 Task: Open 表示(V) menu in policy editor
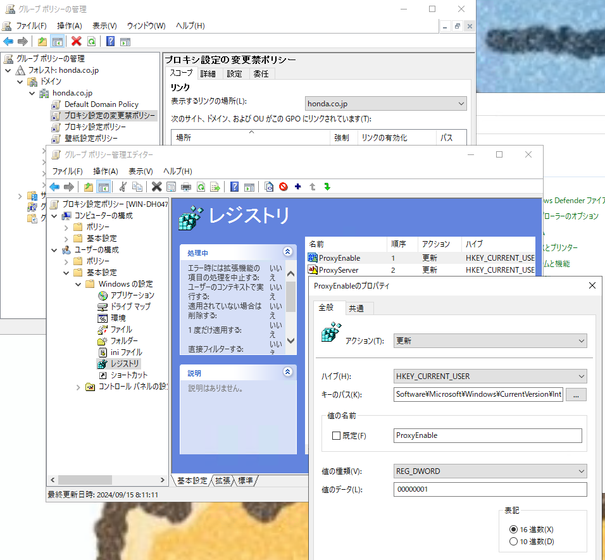click(140, 171)
